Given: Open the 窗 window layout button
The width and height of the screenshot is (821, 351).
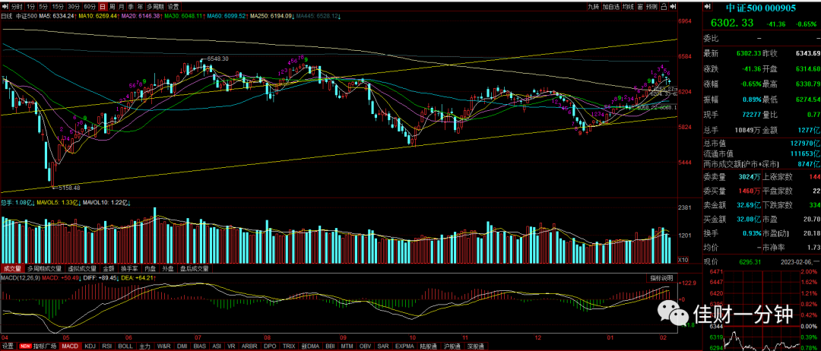Looking at the screenshot, I should coord(640,7).
